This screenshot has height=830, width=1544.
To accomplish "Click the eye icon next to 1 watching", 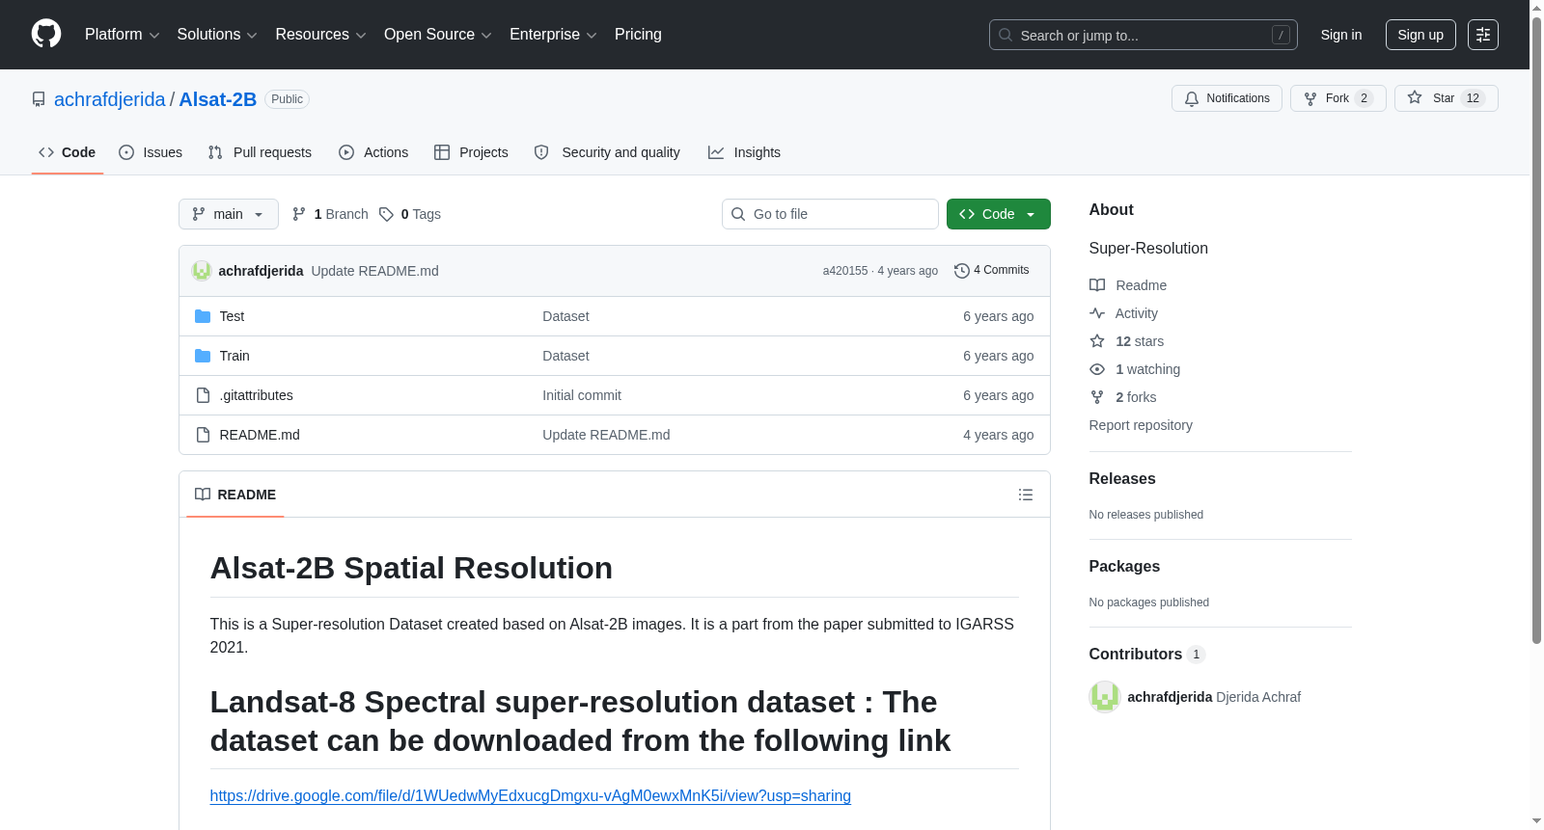I will (x=1097, y=369).
